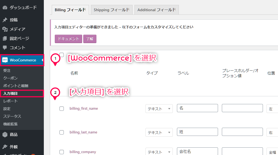Click placeholder field for billing_first_name

242,108
